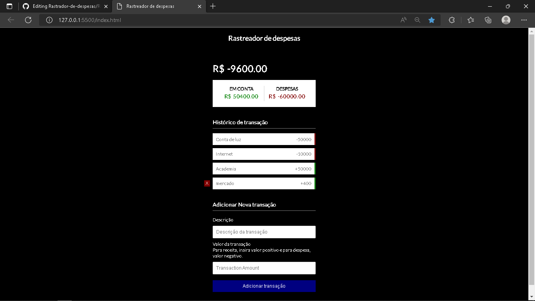Click the site information icon in address bar
Viewport: 535px width, 301px height.
(49, 20)
